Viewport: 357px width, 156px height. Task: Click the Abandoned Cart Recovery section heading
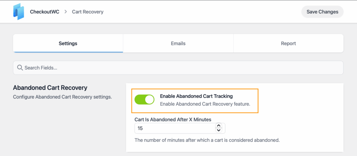pos(50,88)
